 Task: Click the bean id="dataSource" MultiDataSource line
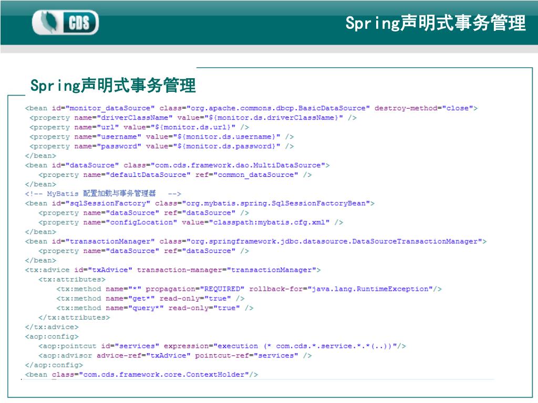tap(178, 165)
